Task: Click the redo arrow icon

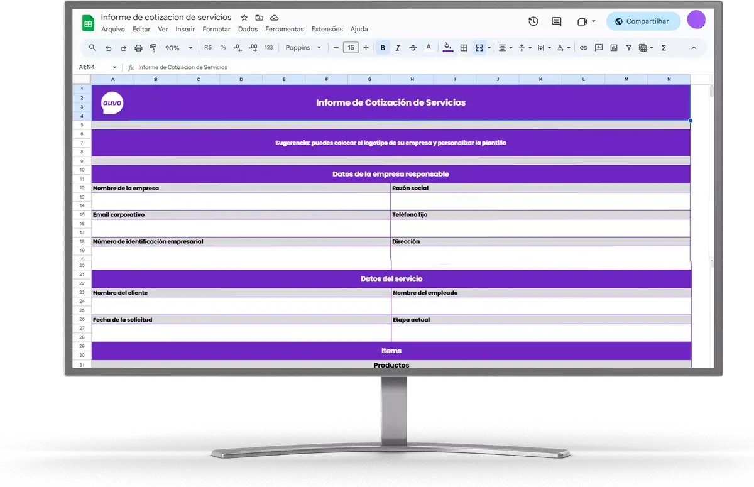Action: (123, 48)
